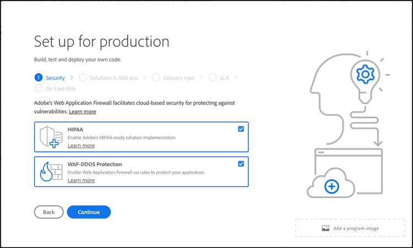Switch to the Delivery type step
The height and width of the screenshot is (248, 413).
[177, 78]
